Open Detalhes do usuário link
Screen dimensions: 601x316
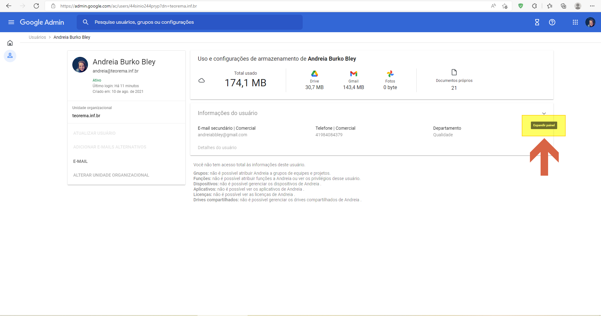pyautogui.click(x=217, y=148)
